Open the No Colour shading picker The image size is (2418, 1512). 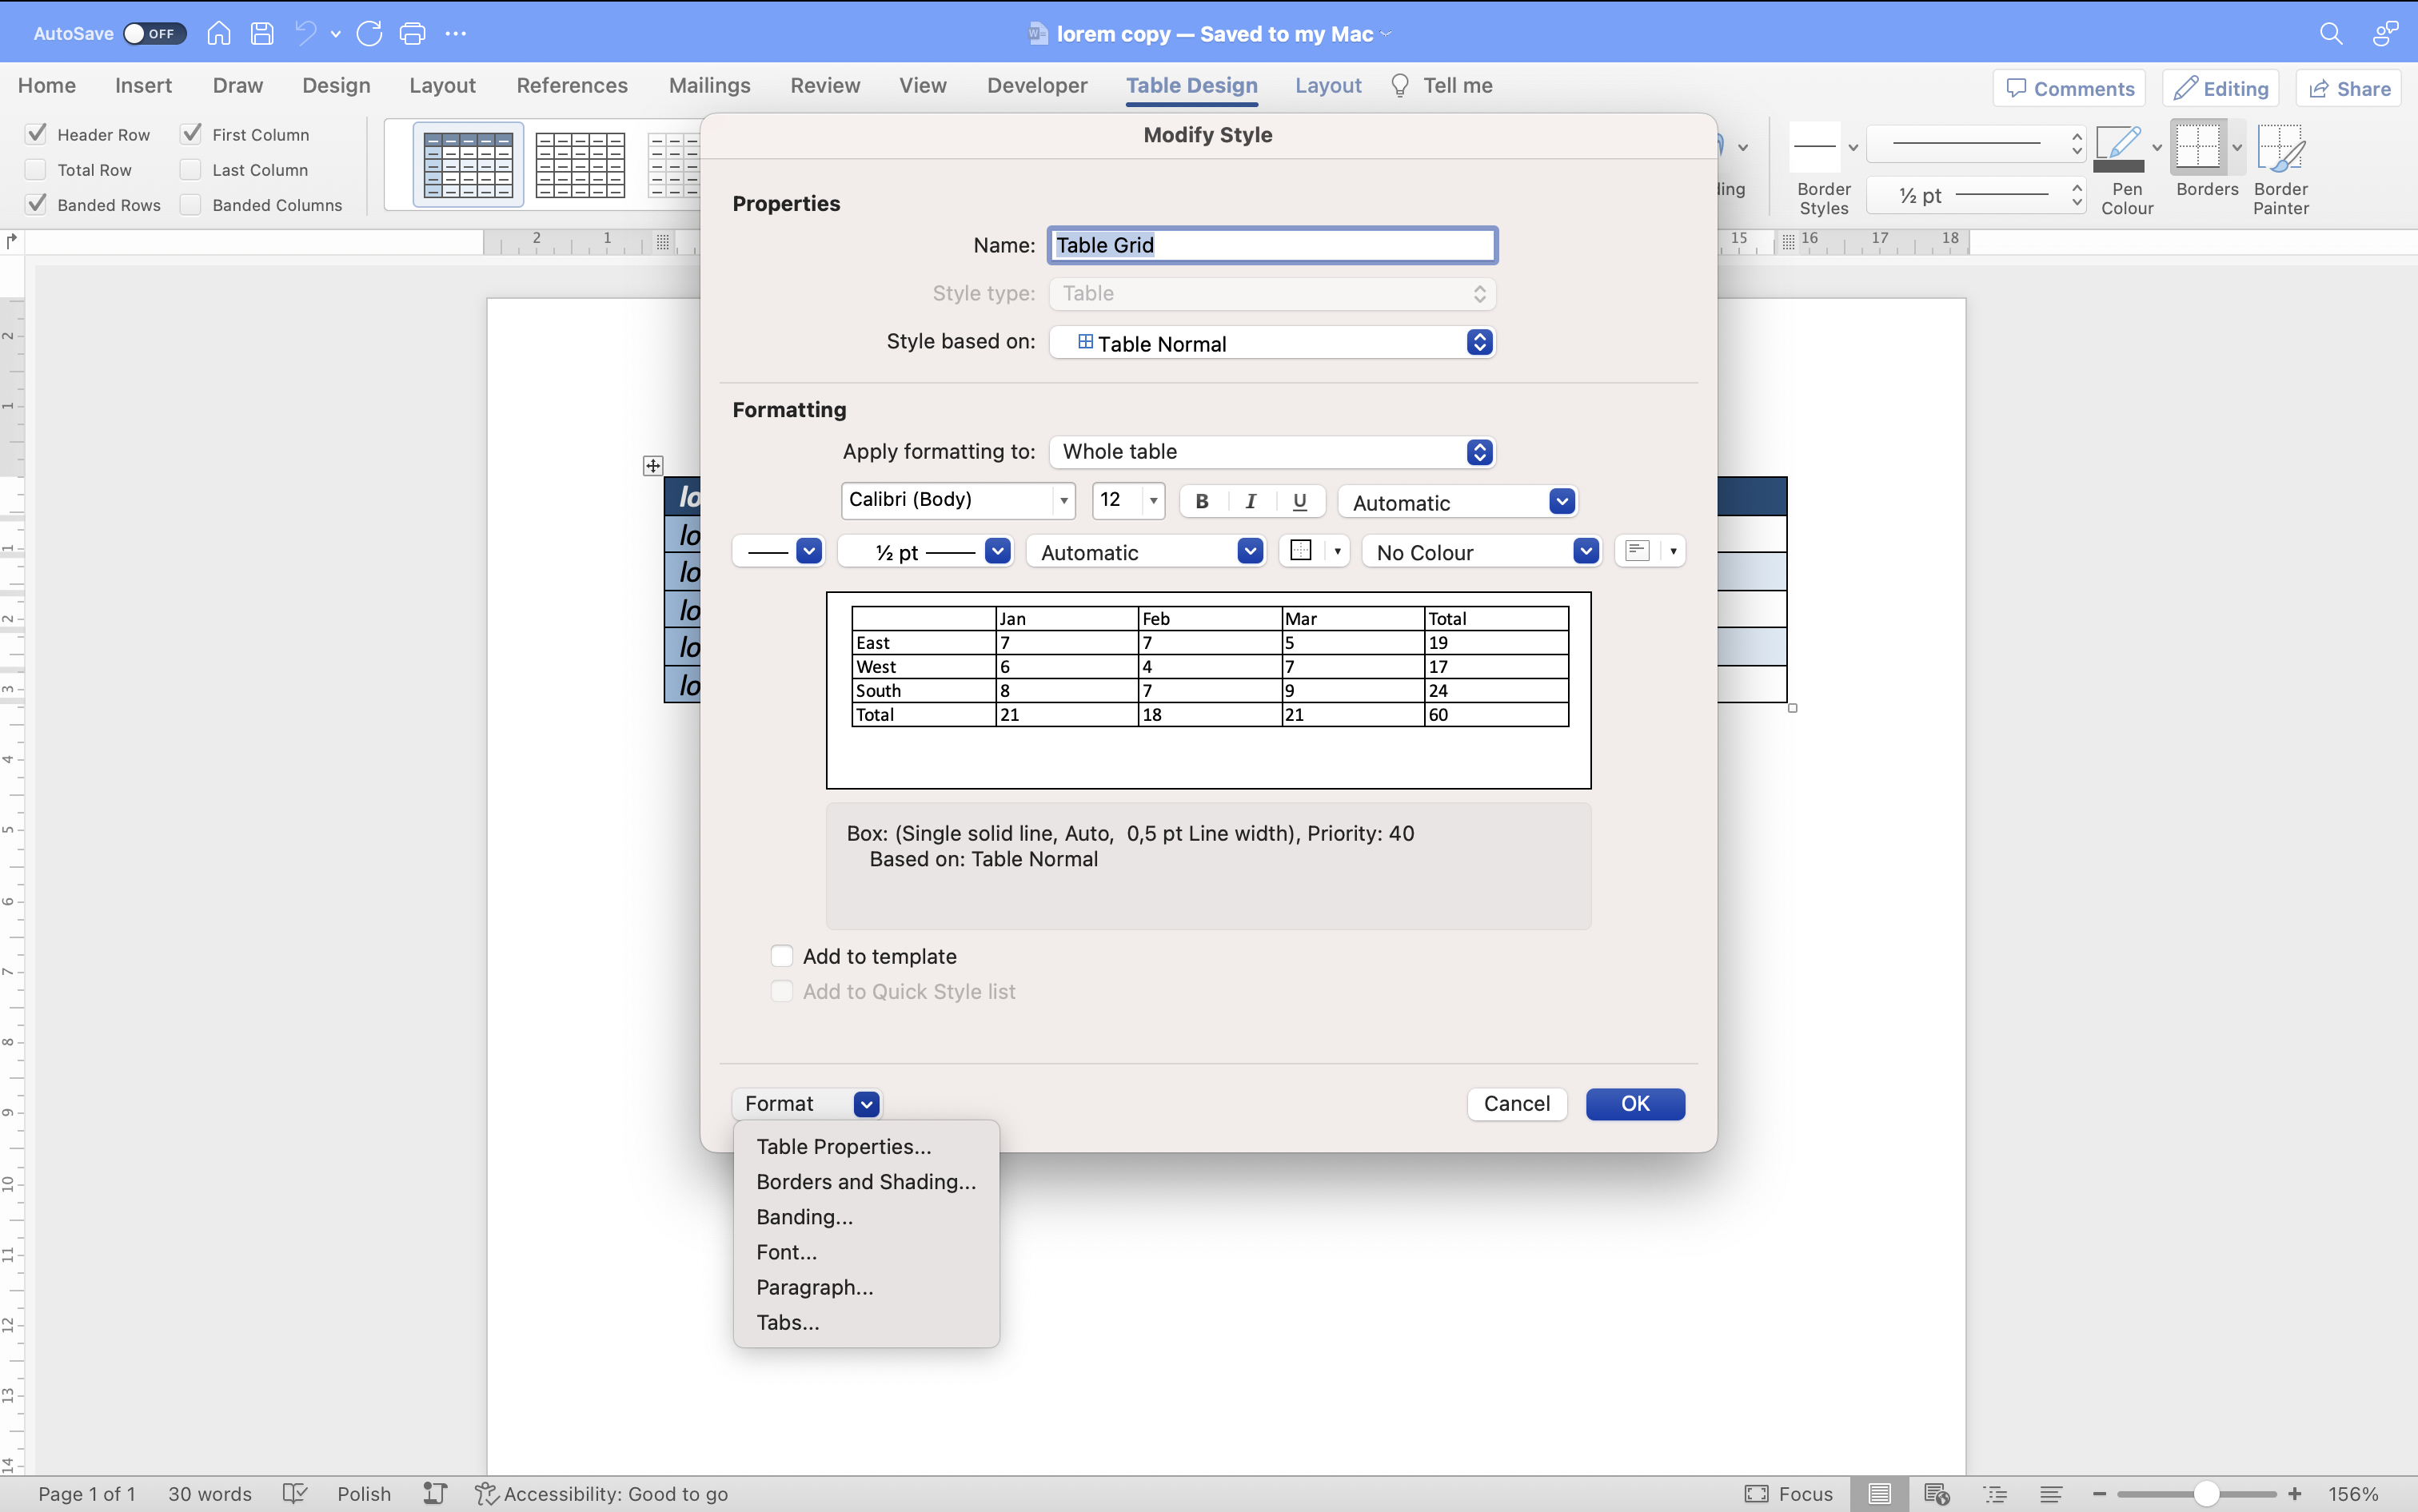(1482, 551)
